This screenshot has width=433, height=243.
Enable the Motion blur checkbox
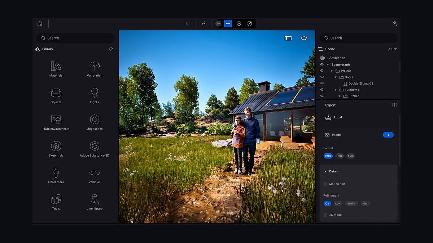coord(325,184)
